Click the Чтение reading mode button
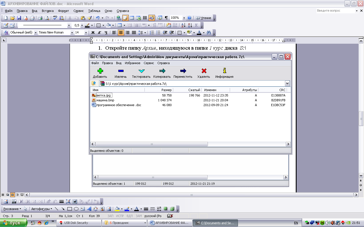364x227 pixels. [204, 18]
